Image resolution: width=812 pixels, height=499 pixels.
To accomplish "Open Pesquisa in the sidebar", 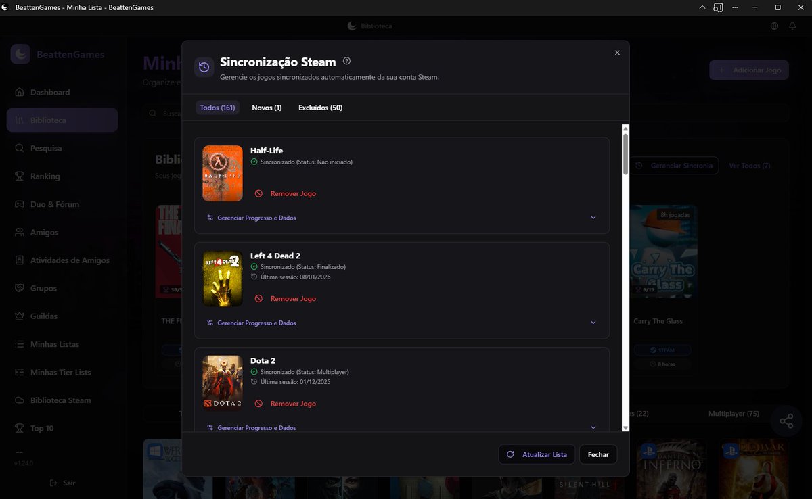I will click(62, 148).
